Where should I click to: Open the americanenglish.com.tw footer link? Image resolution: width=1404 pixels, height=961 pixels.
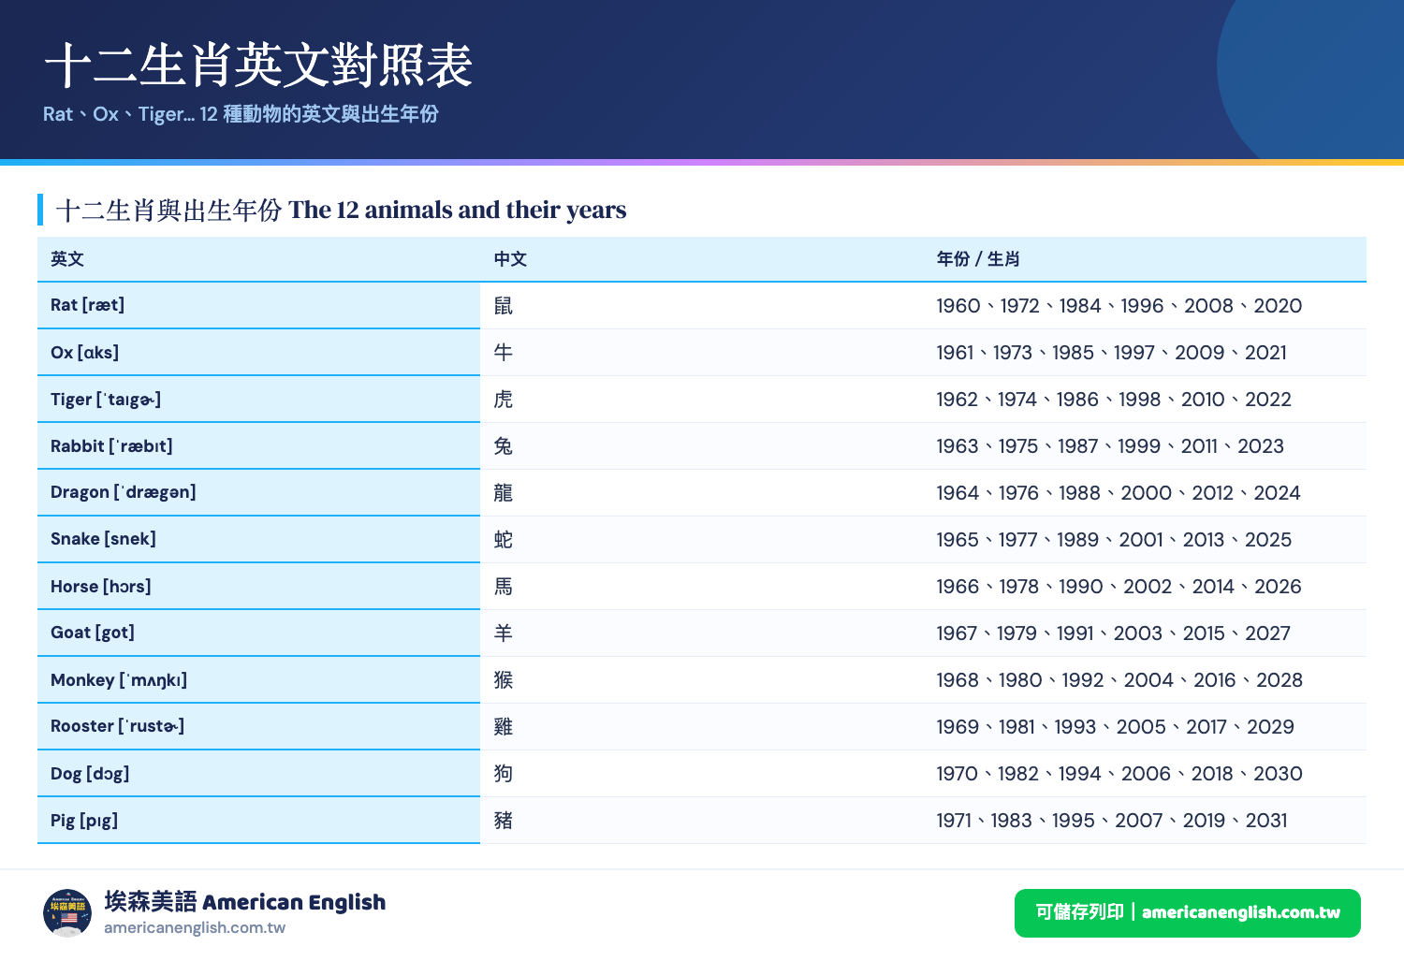click(195, 928)
